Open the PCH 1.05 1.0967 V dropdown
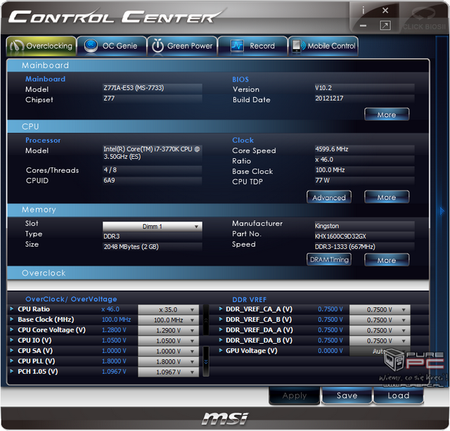Screen dimensions: 450x431 pyautogui.click(x=168, y=372)
